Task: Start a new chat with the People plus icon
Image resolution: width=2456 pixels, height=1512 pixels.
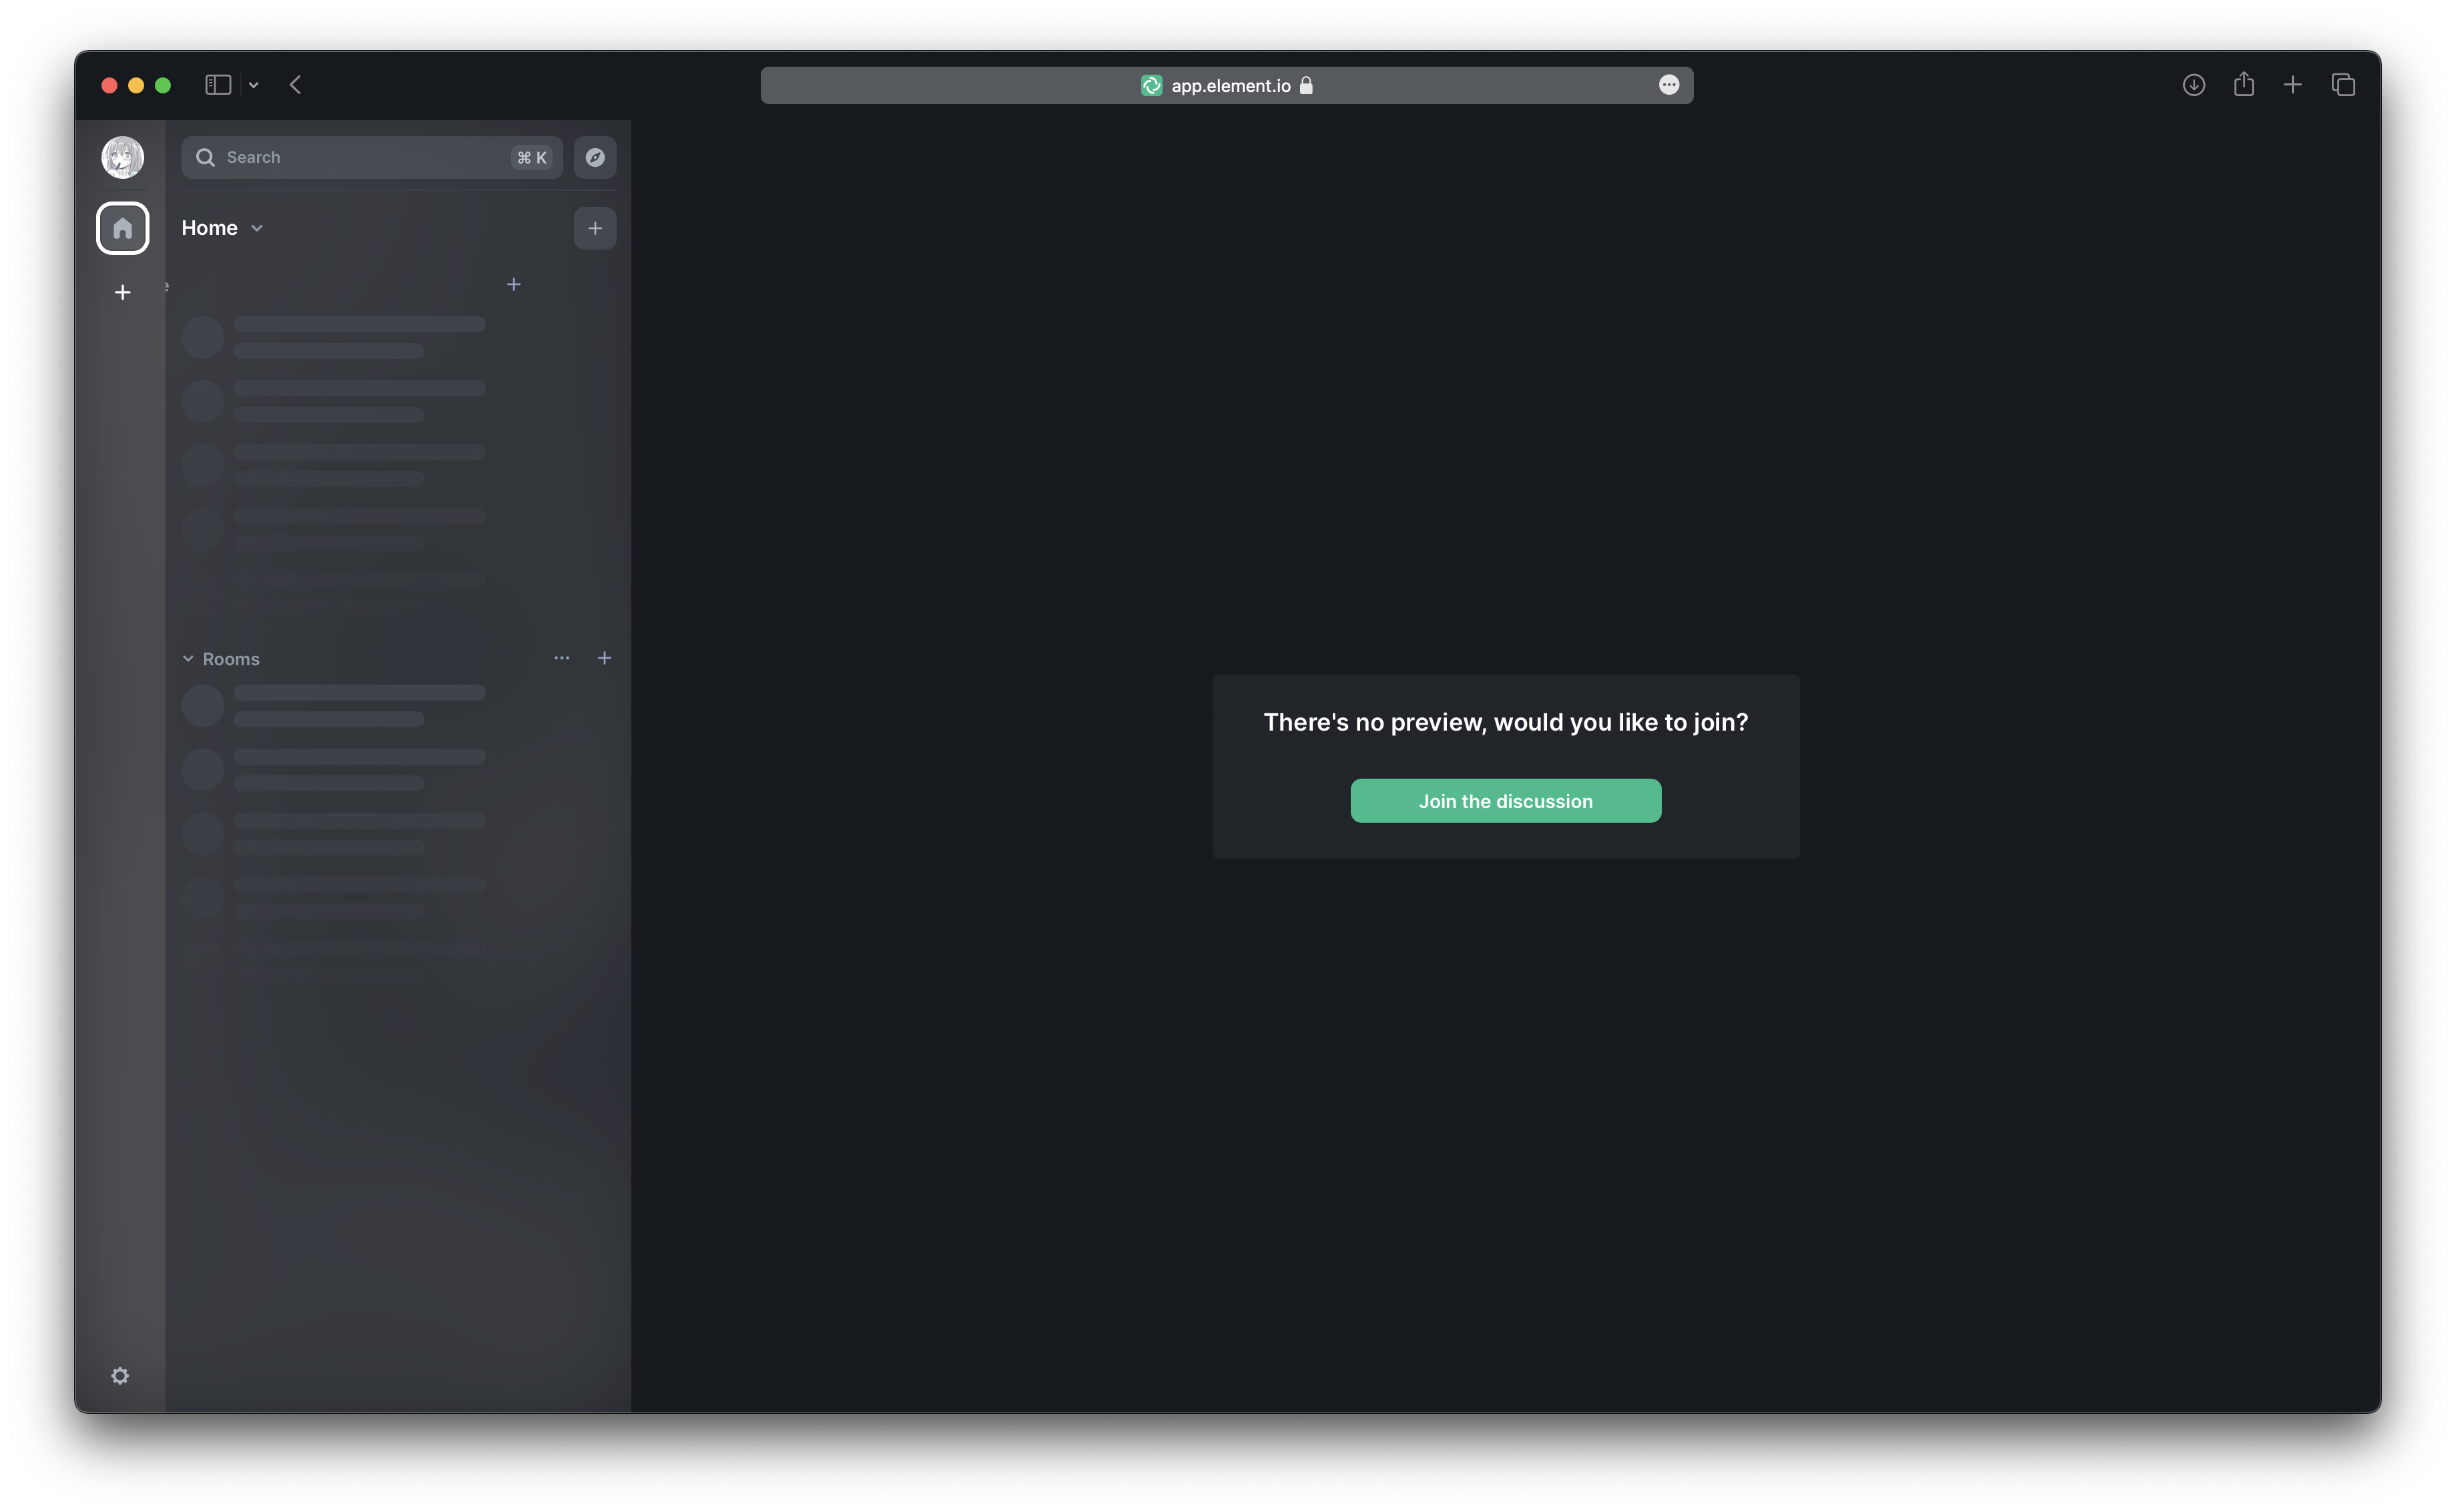Action: coord(513,285)
